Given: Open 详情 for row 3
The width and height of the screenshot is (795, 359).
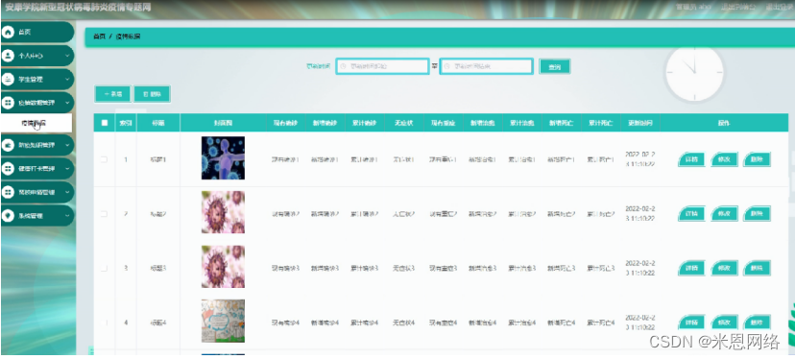Looking at the screenshot, I should [x=691, y=268].
